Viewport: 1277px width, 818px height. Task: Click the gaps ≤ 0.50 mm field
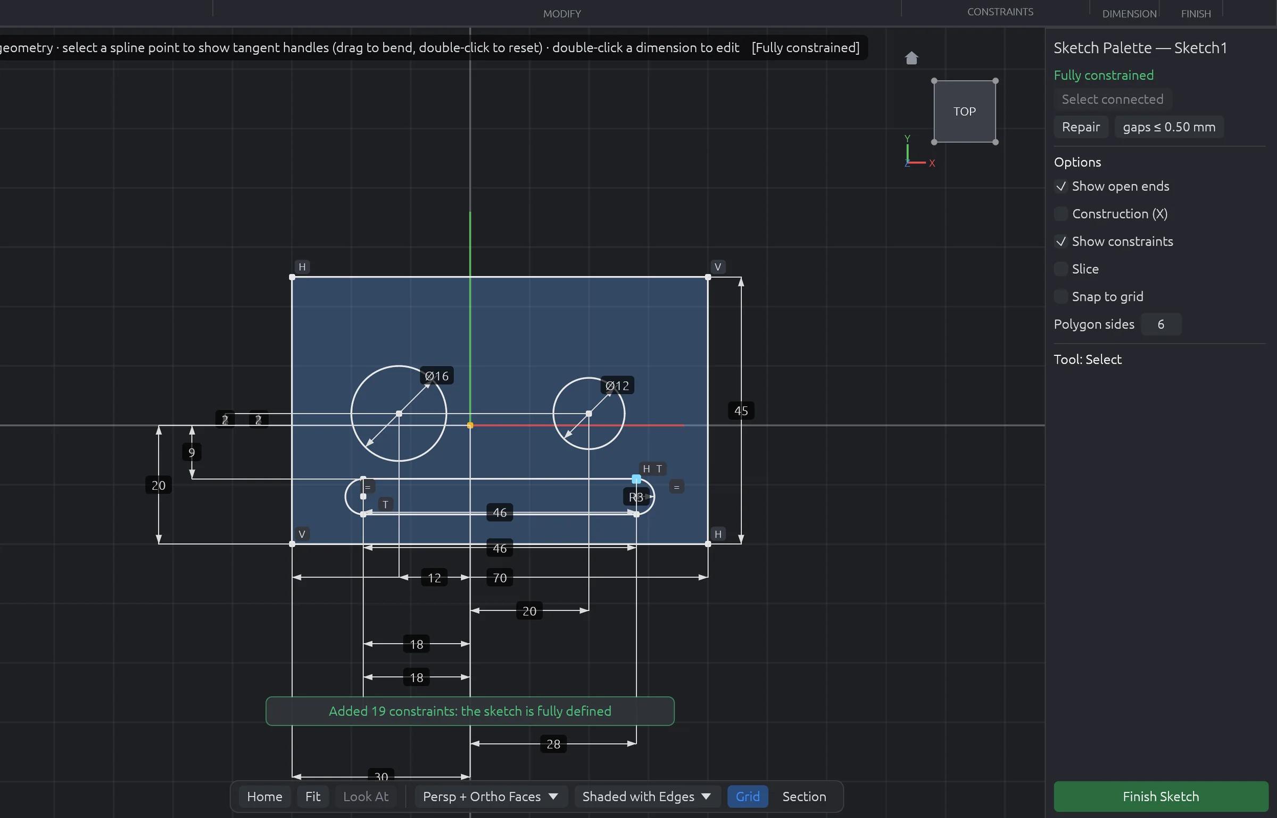1169,127
